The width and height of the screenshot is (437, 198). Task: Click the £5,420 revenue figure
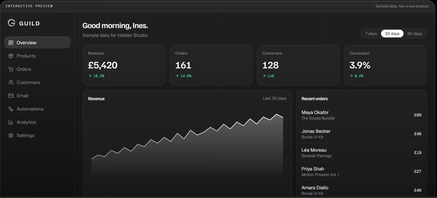point(103,65)
